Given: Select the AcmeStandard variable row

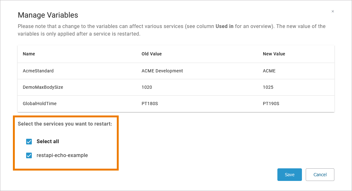Looking at the screenshot, I should point(38,71).
